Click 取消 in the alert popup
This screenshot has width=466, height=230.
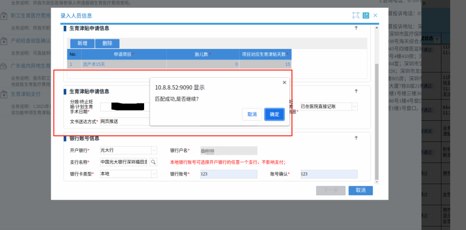tap(252, 114)
